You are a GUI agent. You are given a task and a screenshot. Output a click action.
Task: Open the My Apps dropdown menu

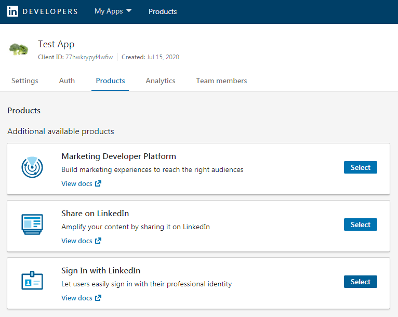pyautogui.click(x=113, y=11)
